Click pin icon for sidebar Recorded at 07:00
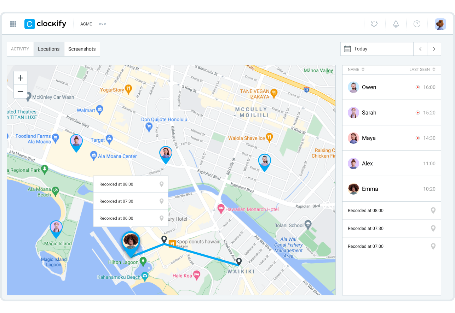This screenshot has width=455, height=313. pos(433,247)
